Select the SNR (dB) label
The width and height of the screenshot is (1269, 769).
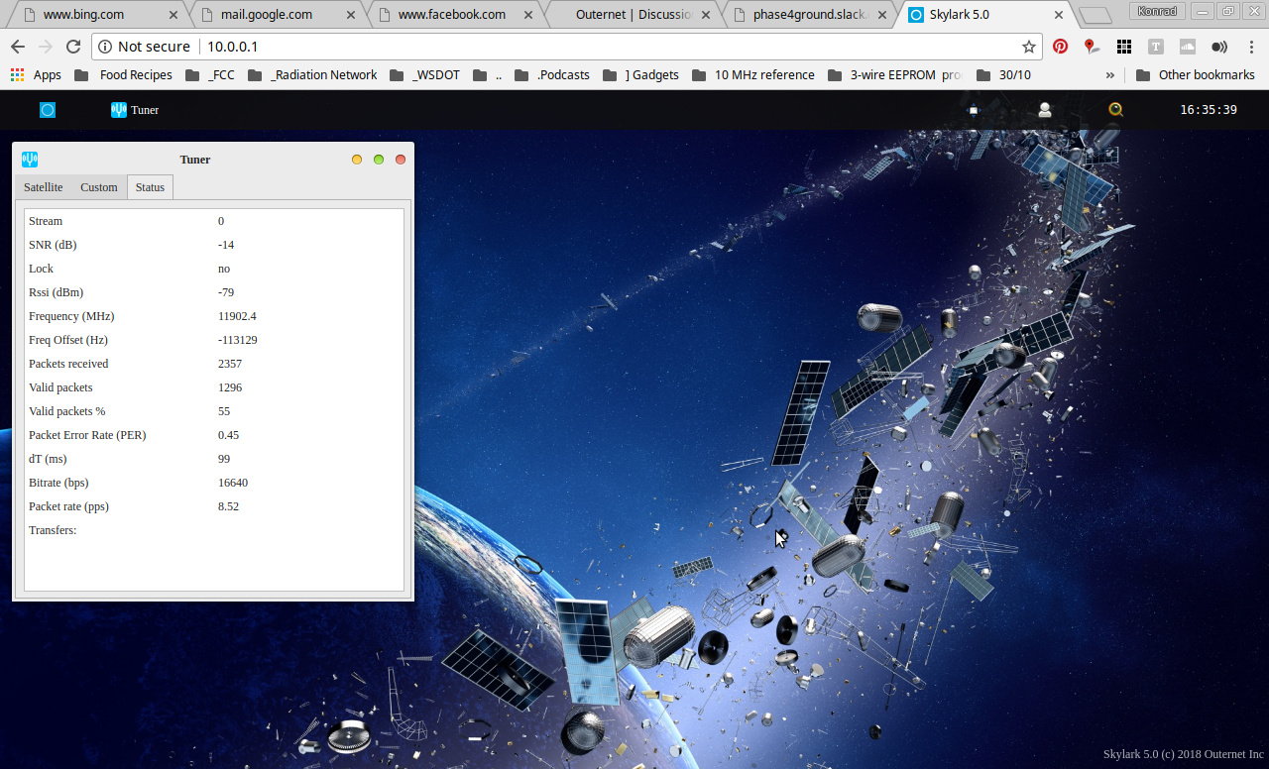pos(53,245)
